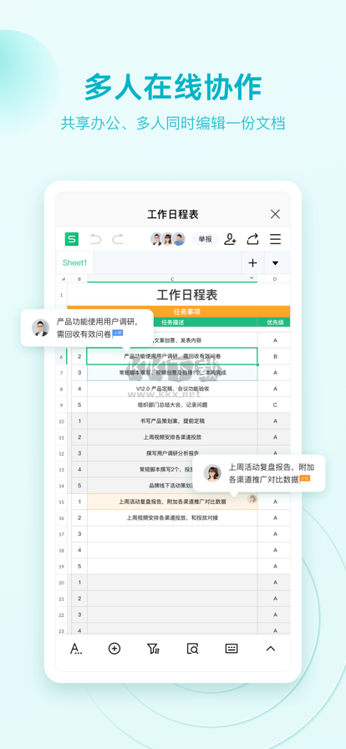
Task: Open the filter and sort tool
Action: point(153,649)
